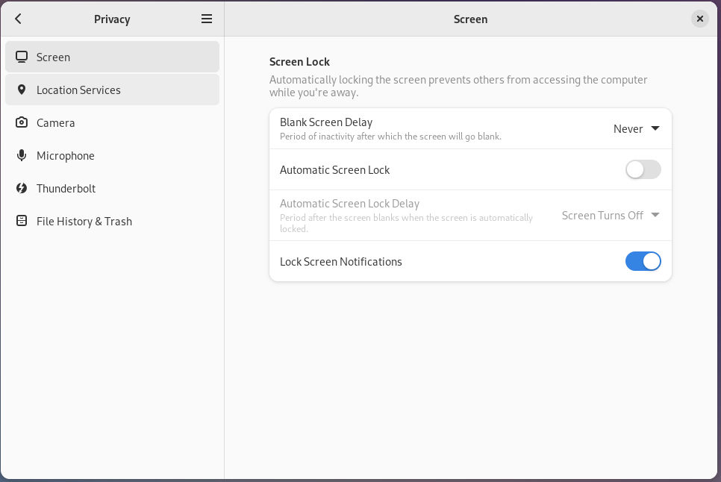Choose the "Thunderbolt" label in the sidebar
This screenshot has width=721, height=482.
pyautogui.click(x=66, y=189)
